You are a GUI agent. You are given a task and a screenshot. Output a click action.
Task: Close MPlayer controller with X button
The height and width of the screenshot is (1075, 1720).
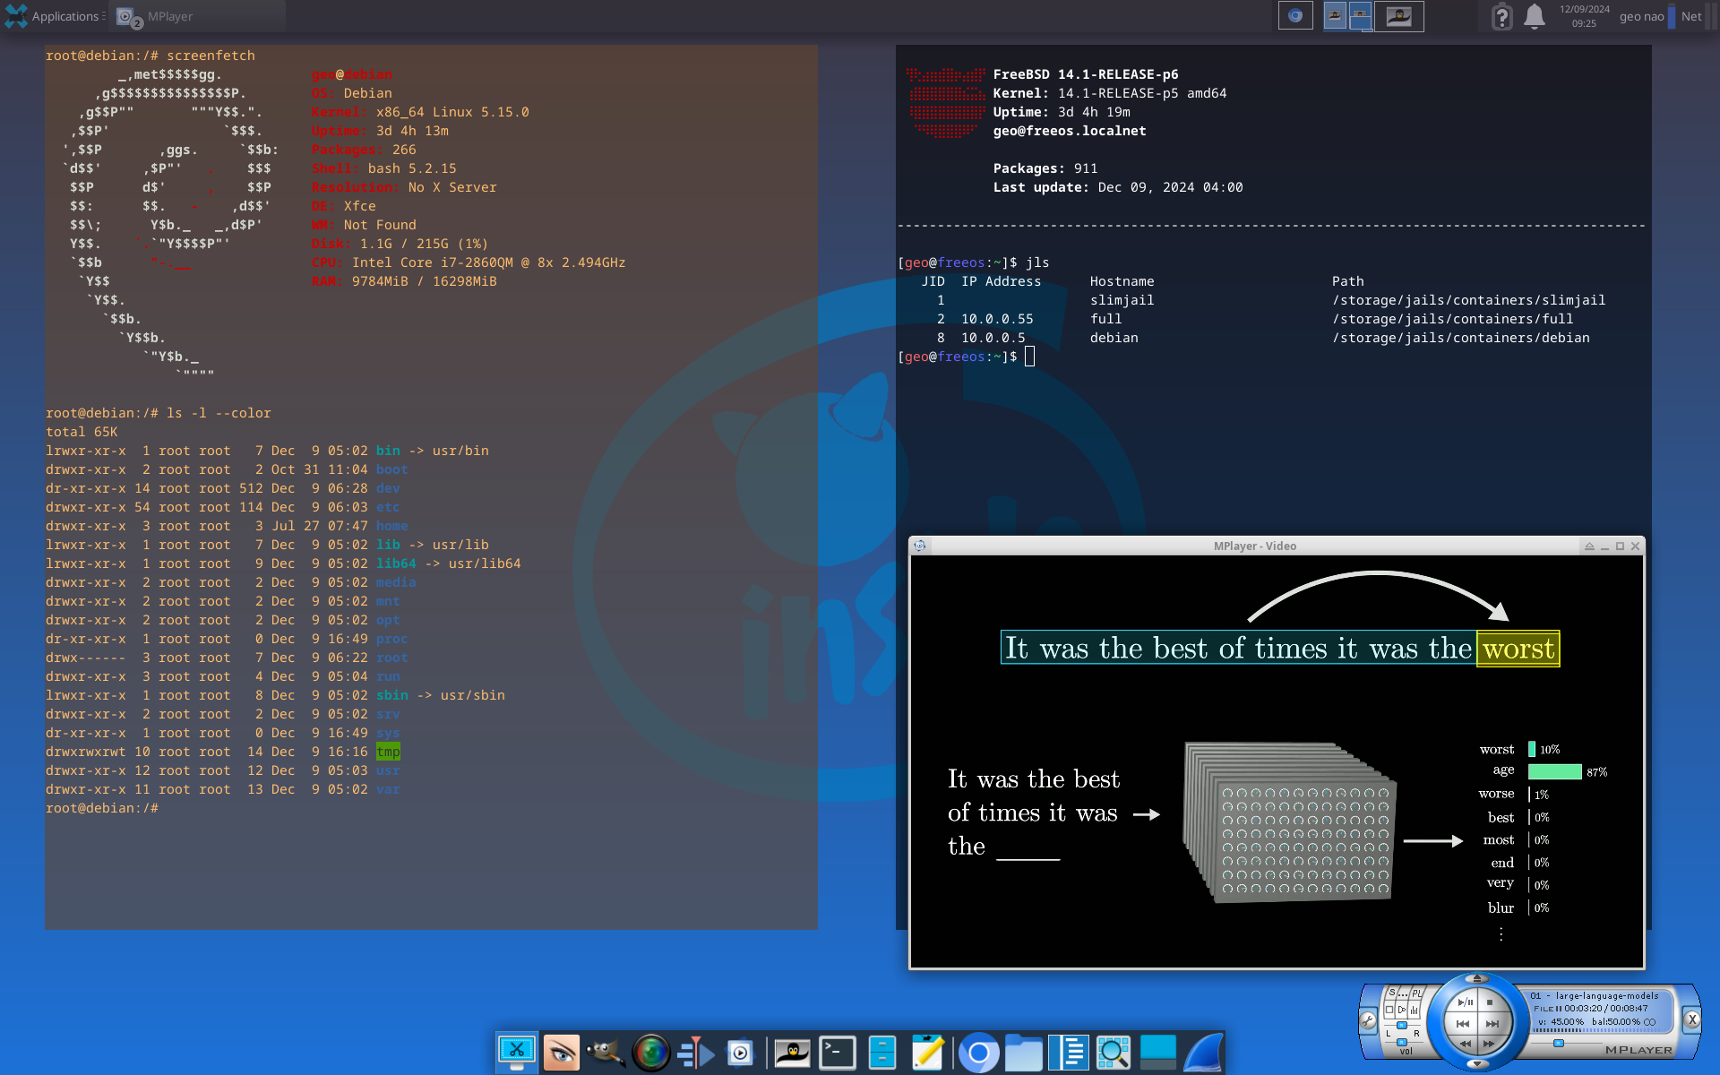(1692, 1019)
